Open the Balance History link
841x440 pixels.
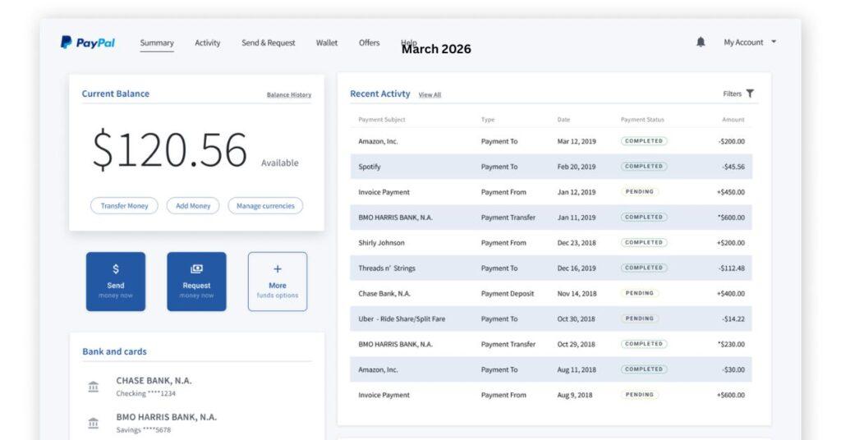pos(289,95)
